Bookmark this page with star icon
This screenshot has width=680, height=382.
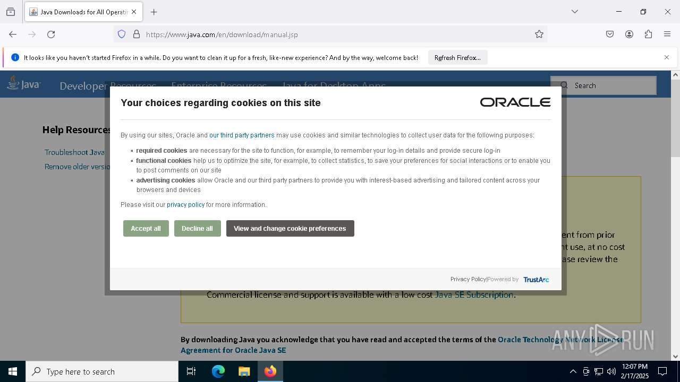[x=539, y=34]
